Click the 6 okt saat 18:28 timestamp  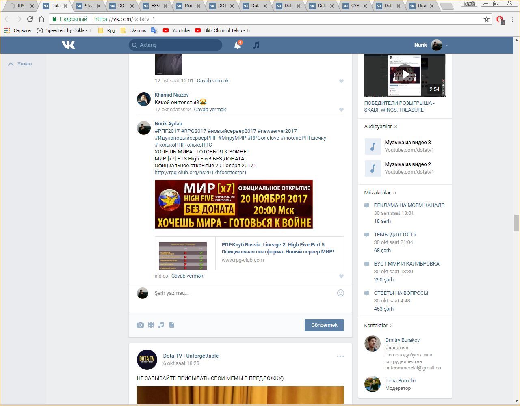click(181, 363)
